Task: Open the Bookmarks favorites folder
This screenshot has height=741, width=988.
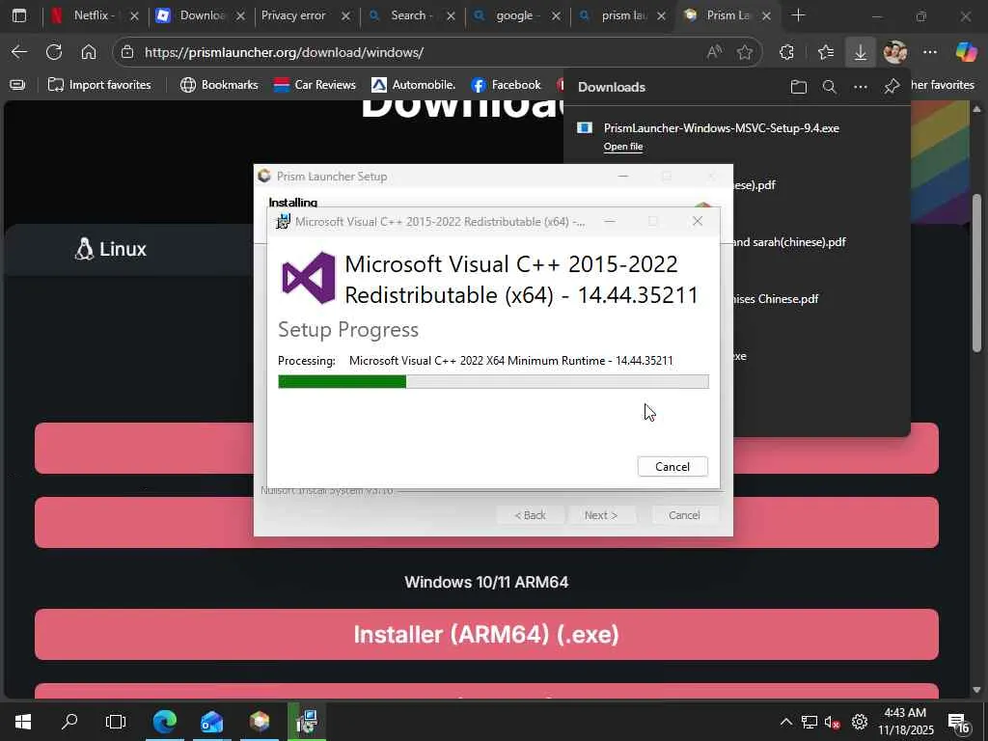Action: 219,85
